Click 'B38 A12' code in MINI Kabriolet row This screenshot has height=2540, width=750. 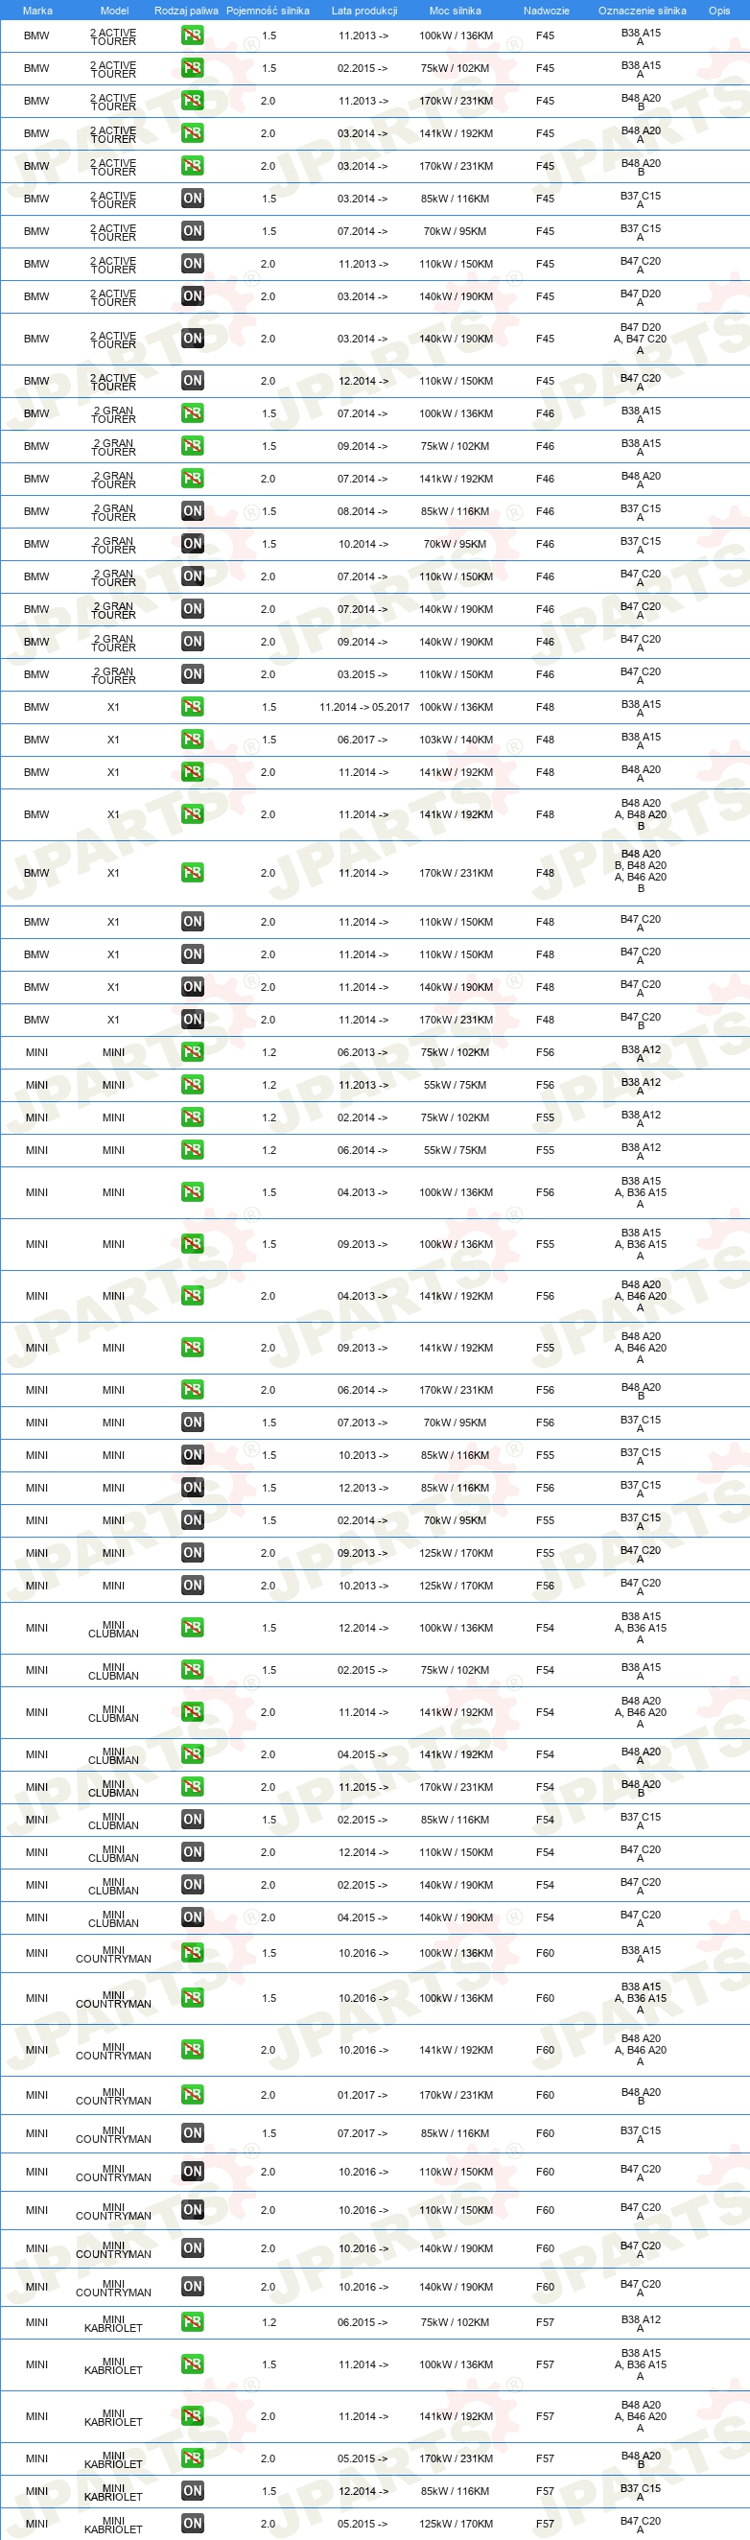point(641,2322)
